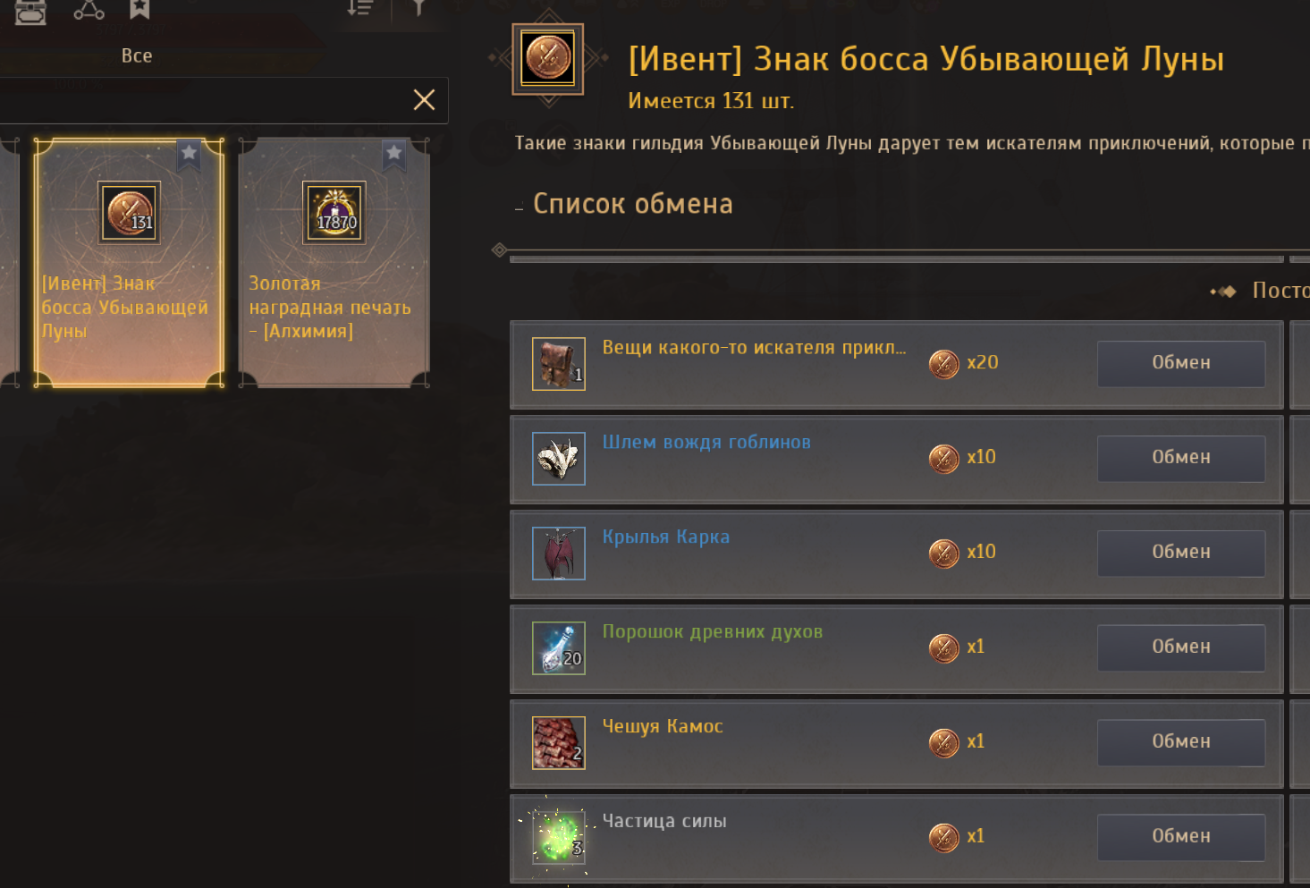The width and height of the screenshot is (1310, 888).
Task: Click Обмен for Крылья Карка
Action: click(1181, 553)
